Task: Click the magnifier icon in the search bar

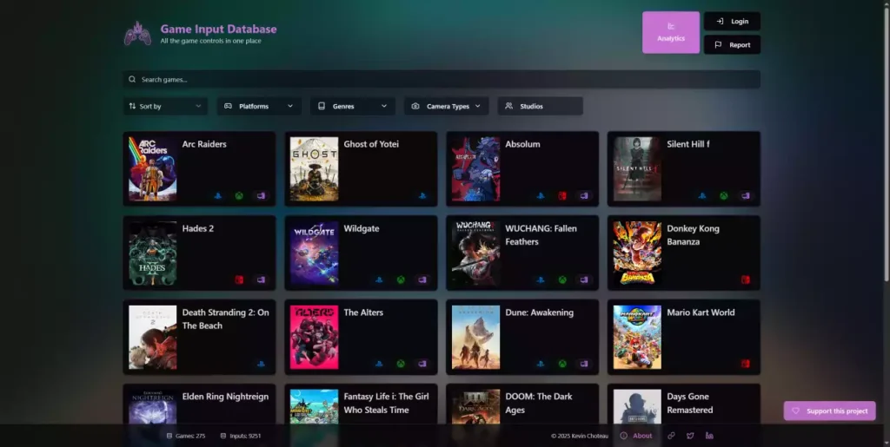Action: [132, 79]
